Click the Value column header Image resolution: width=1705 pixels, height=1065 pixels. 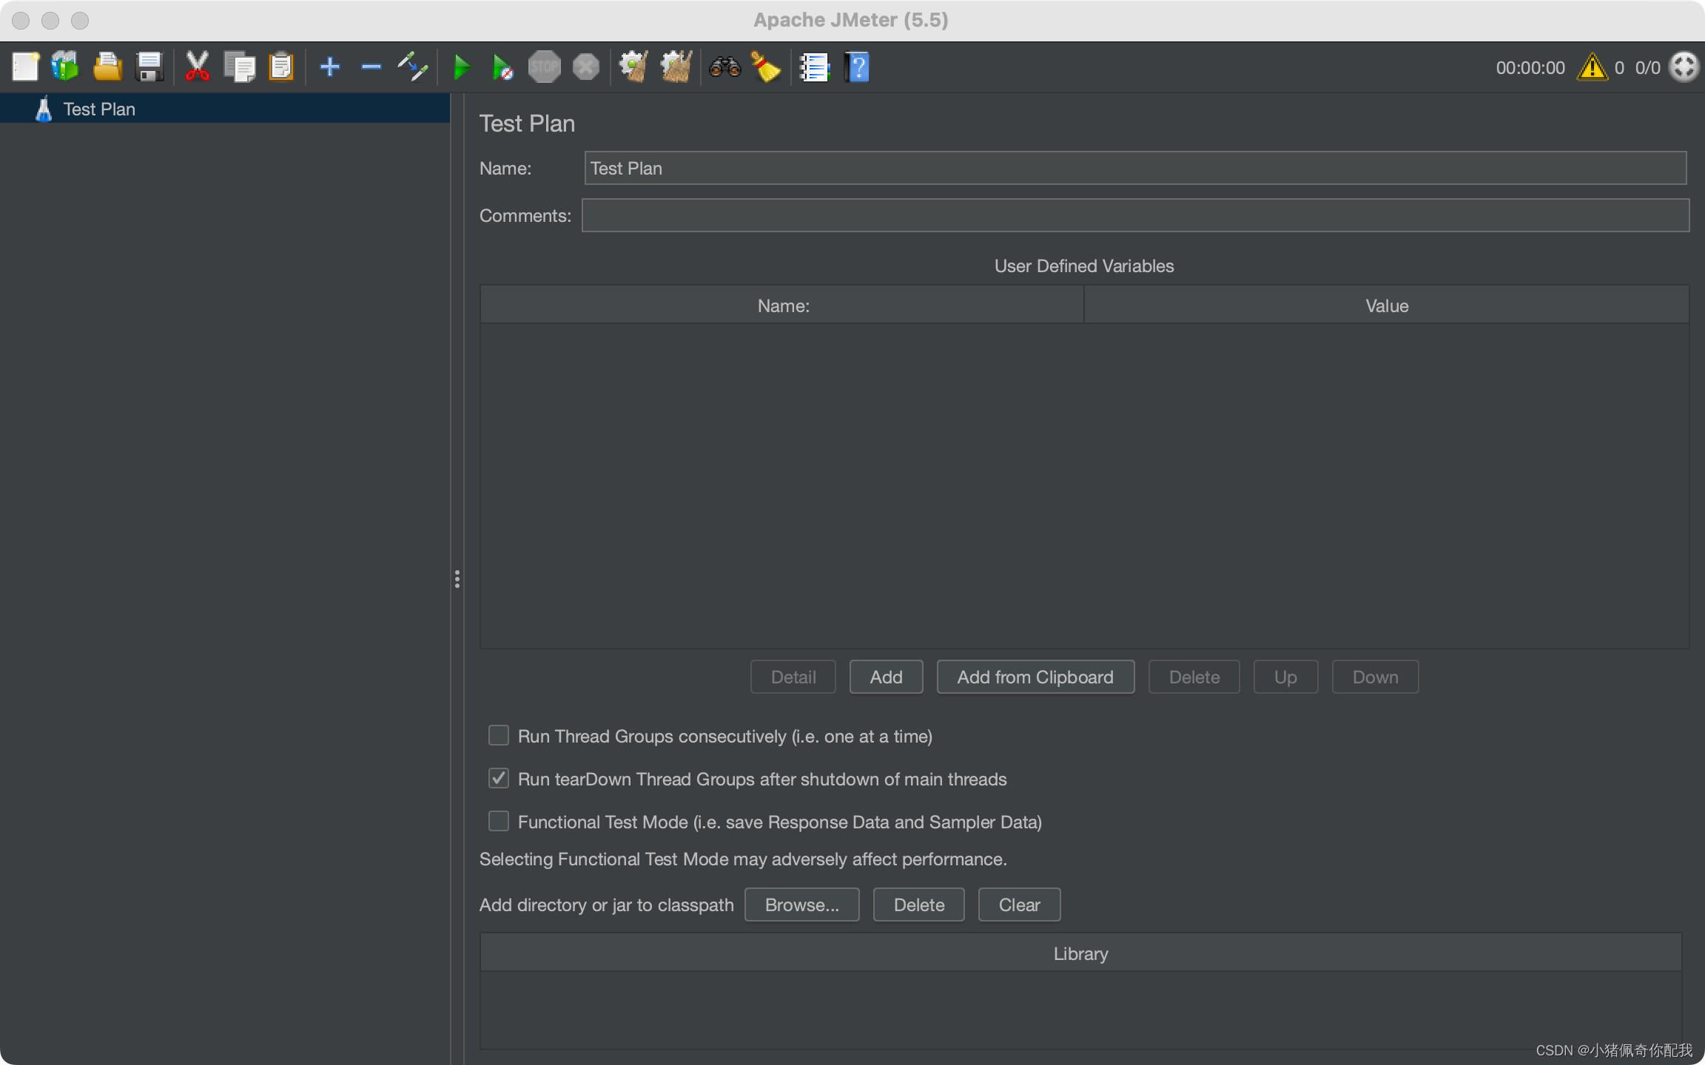tap(1387, 305)
